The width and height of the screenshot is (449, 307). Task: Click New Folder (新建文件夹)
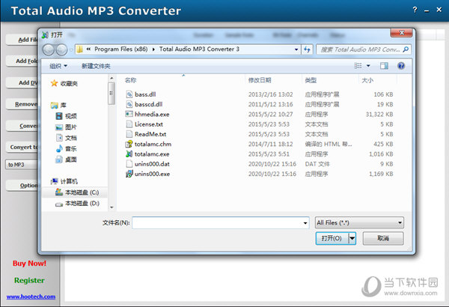coord(96,66)
